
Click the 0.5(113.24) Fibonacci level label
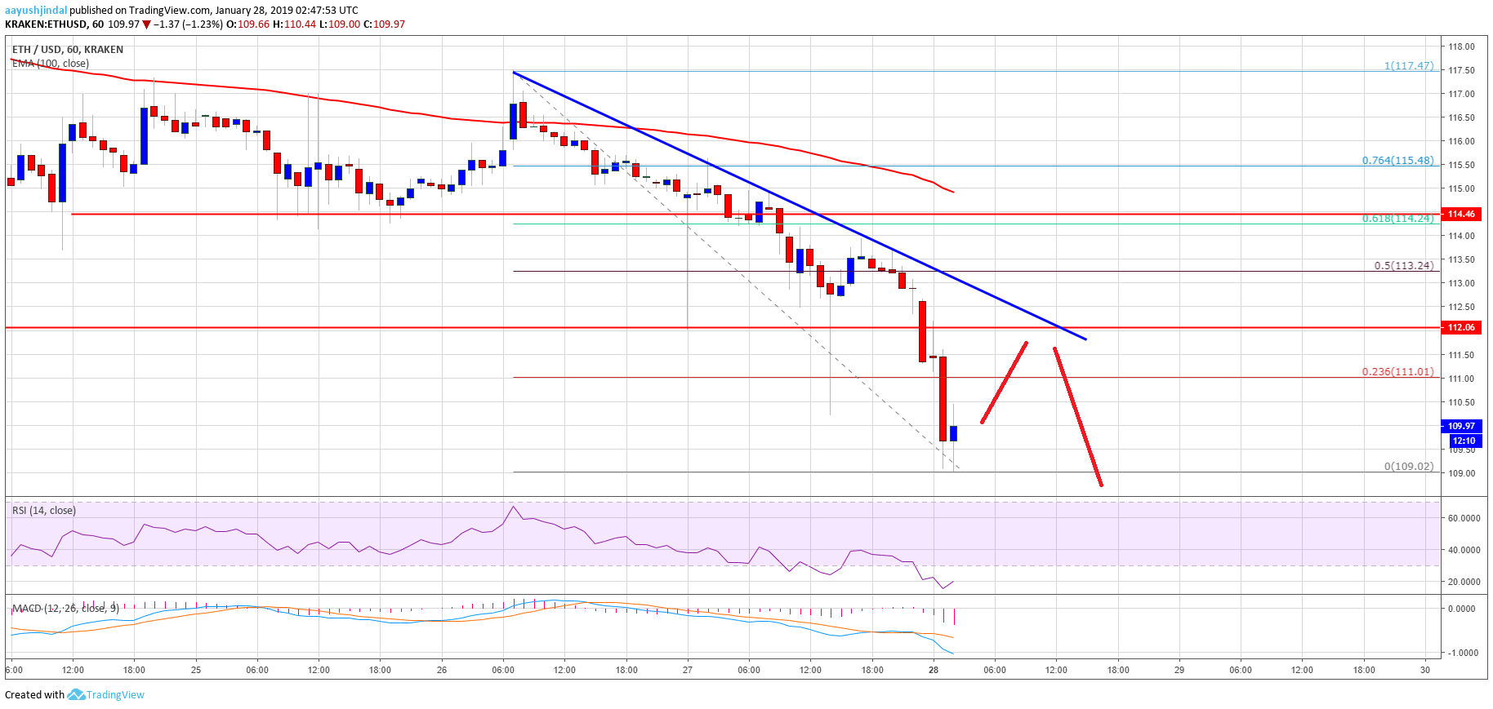[x=1404, y=266]
